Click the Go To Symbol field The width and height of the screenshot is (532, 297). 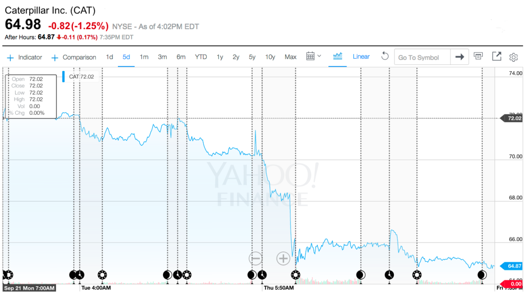pos(422,57)
